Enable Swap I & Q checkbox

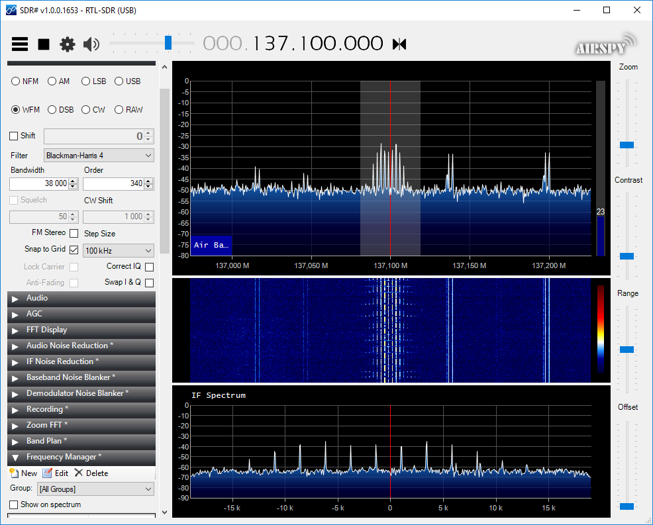coord(150,283)
